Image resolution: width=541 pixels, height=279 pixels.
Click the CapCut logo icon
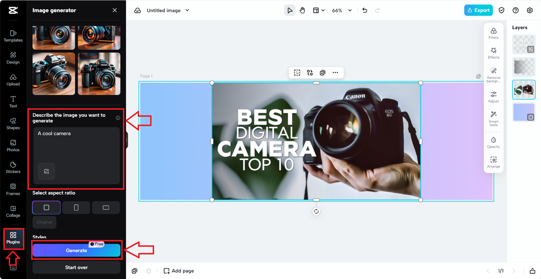coord(13,11)
